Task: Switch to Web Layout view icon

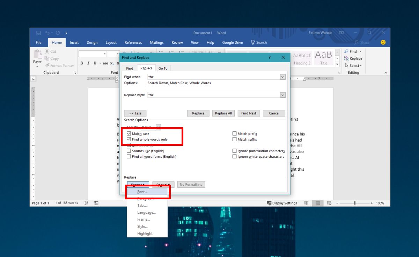Action: pyautogui.click(x=329, y=203)
